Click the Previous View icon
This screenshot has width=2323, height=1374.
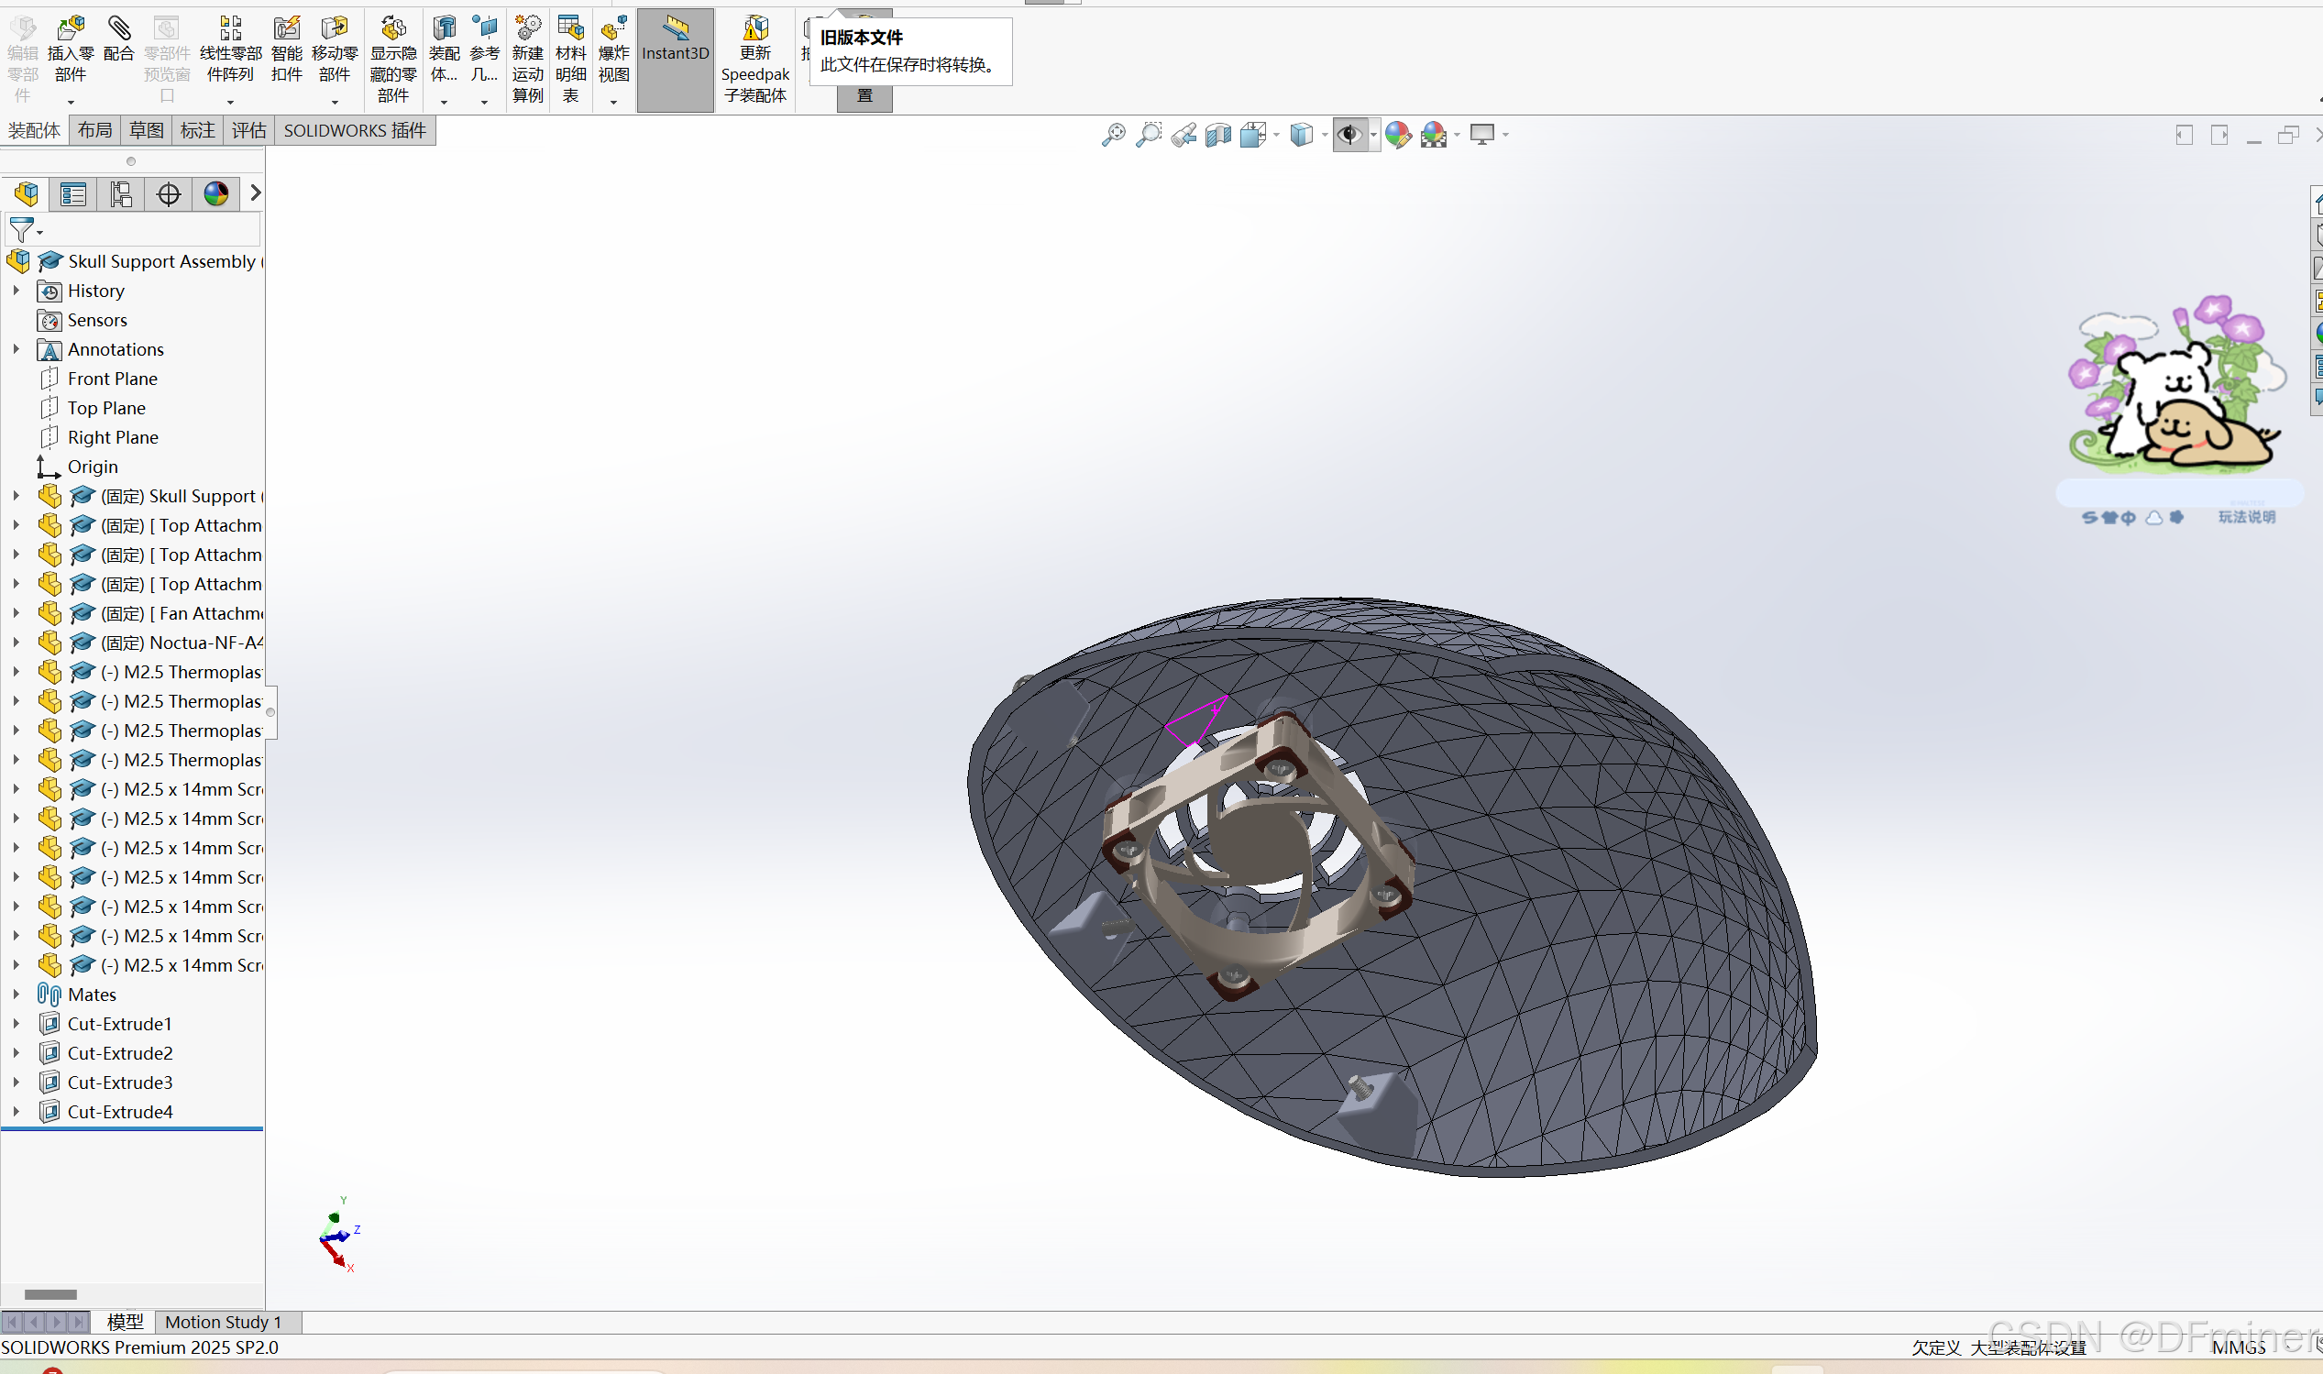1184,135
